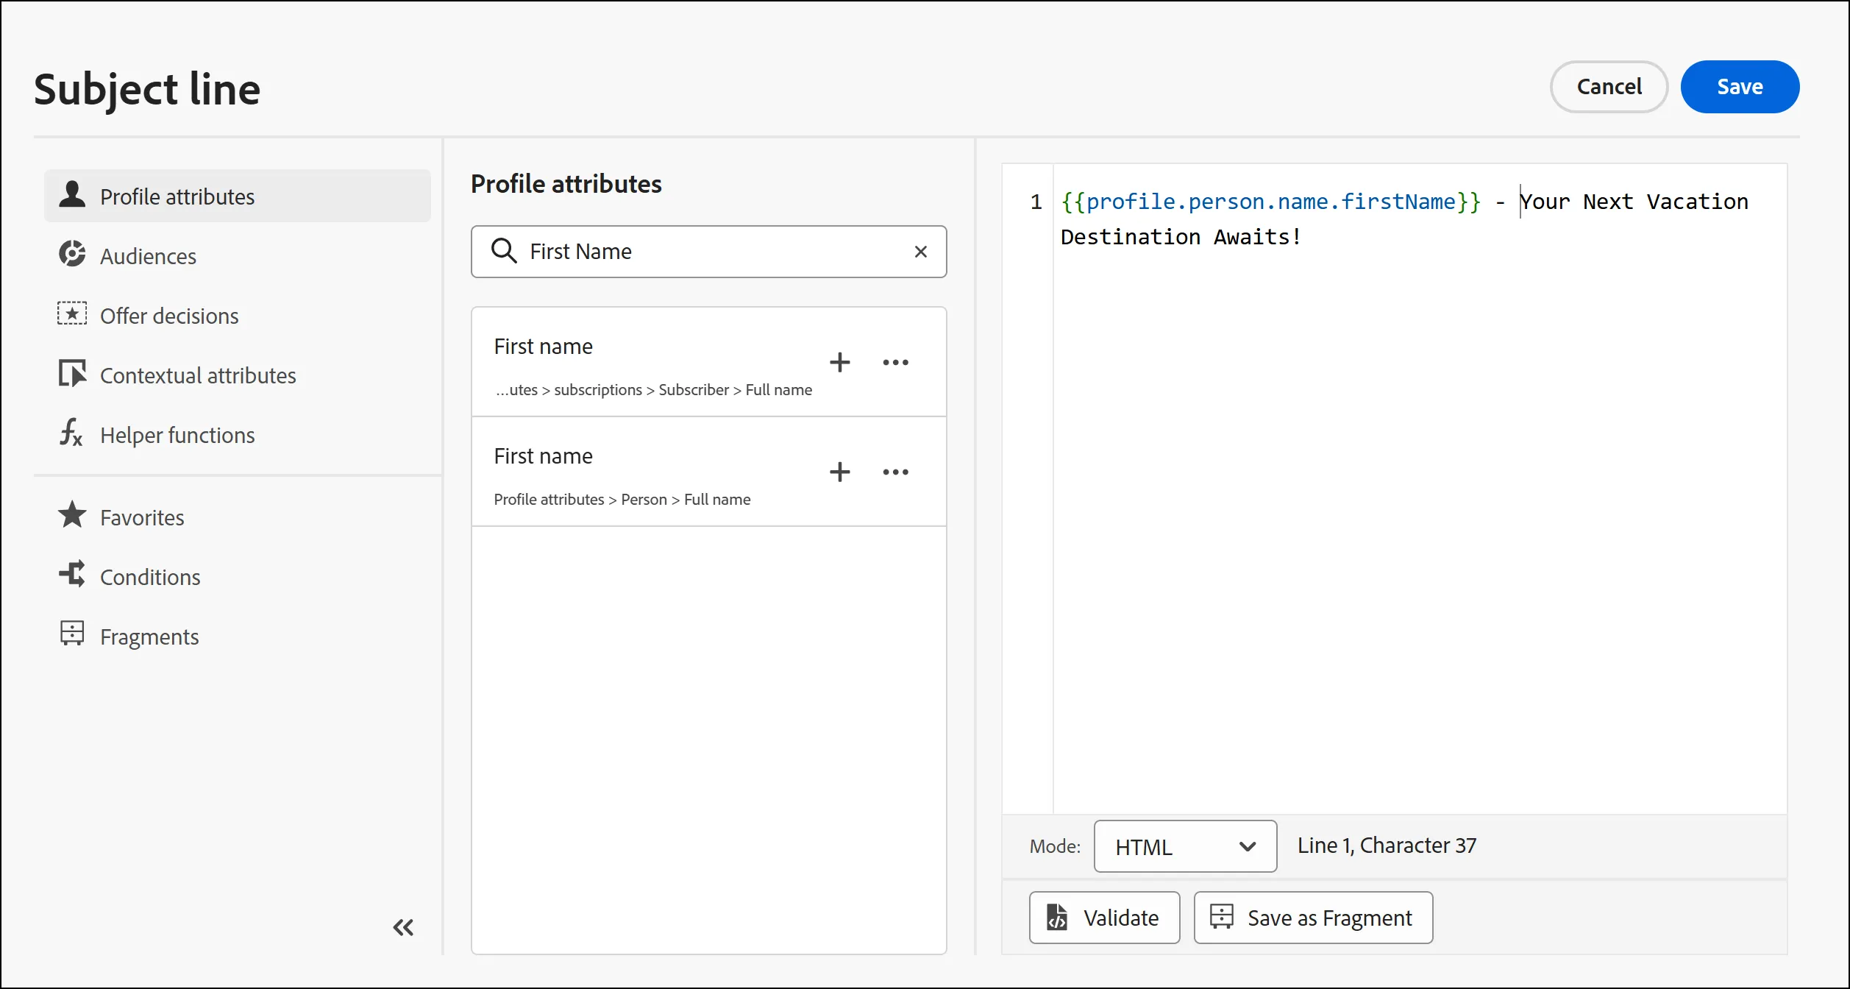Click the 'Line 1, Character 37' status
Viewport: 1850px width, 989px height.
pyautogui.click(x=1387, y=846)
